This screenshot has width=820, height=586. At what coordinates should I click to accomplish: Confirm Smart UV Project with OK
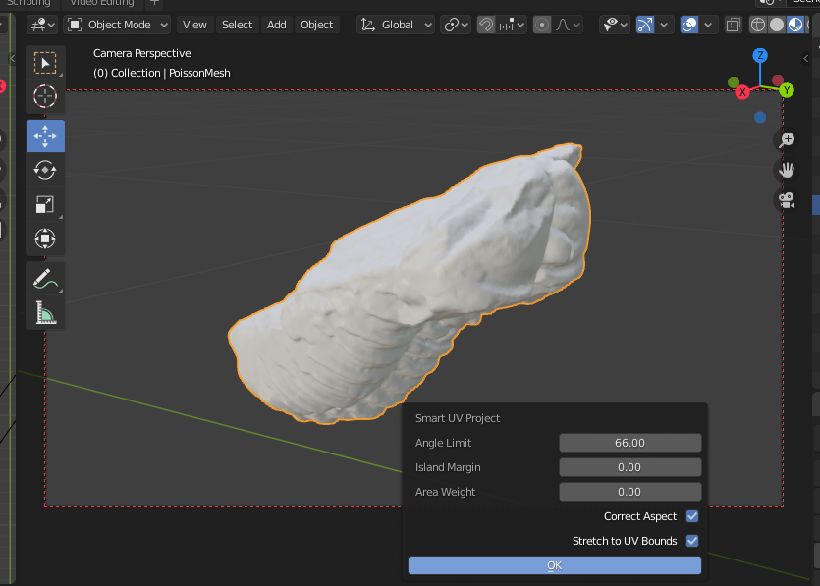(555, 565)
